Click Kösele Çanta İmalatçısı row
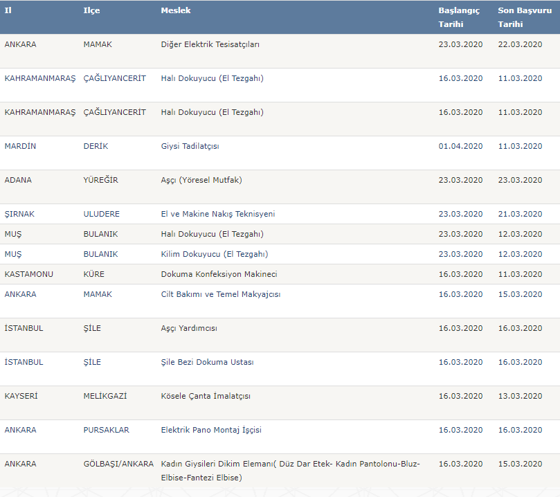This screenshot has height=497, width=560. pyautogui.click(x=206, y=396)
